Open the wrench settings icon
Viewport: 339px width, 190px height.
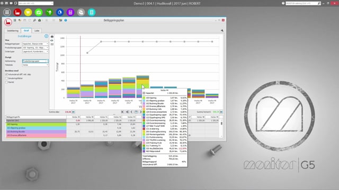(x=222, y=31)
